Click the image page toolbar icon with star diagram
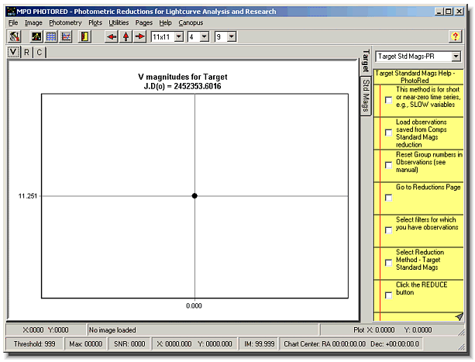Screen dimensions: 475x362 click(36, 36)
